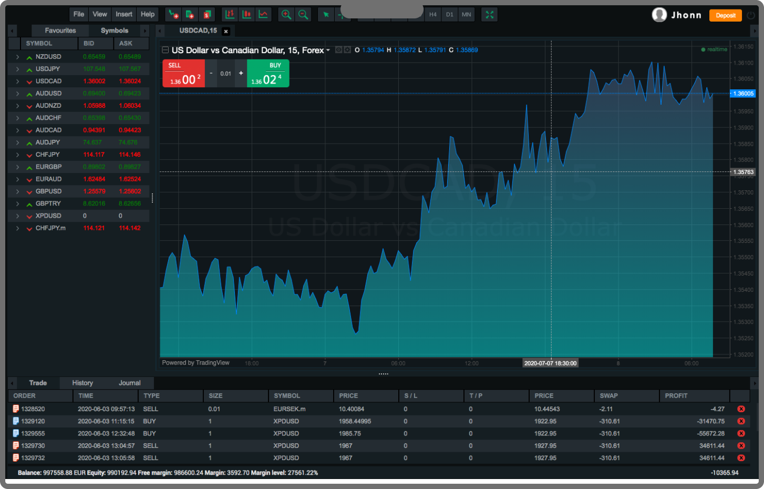Select the D1 timeframe button
This screenshot has width=764, height=489.
[x=449, y=15]
